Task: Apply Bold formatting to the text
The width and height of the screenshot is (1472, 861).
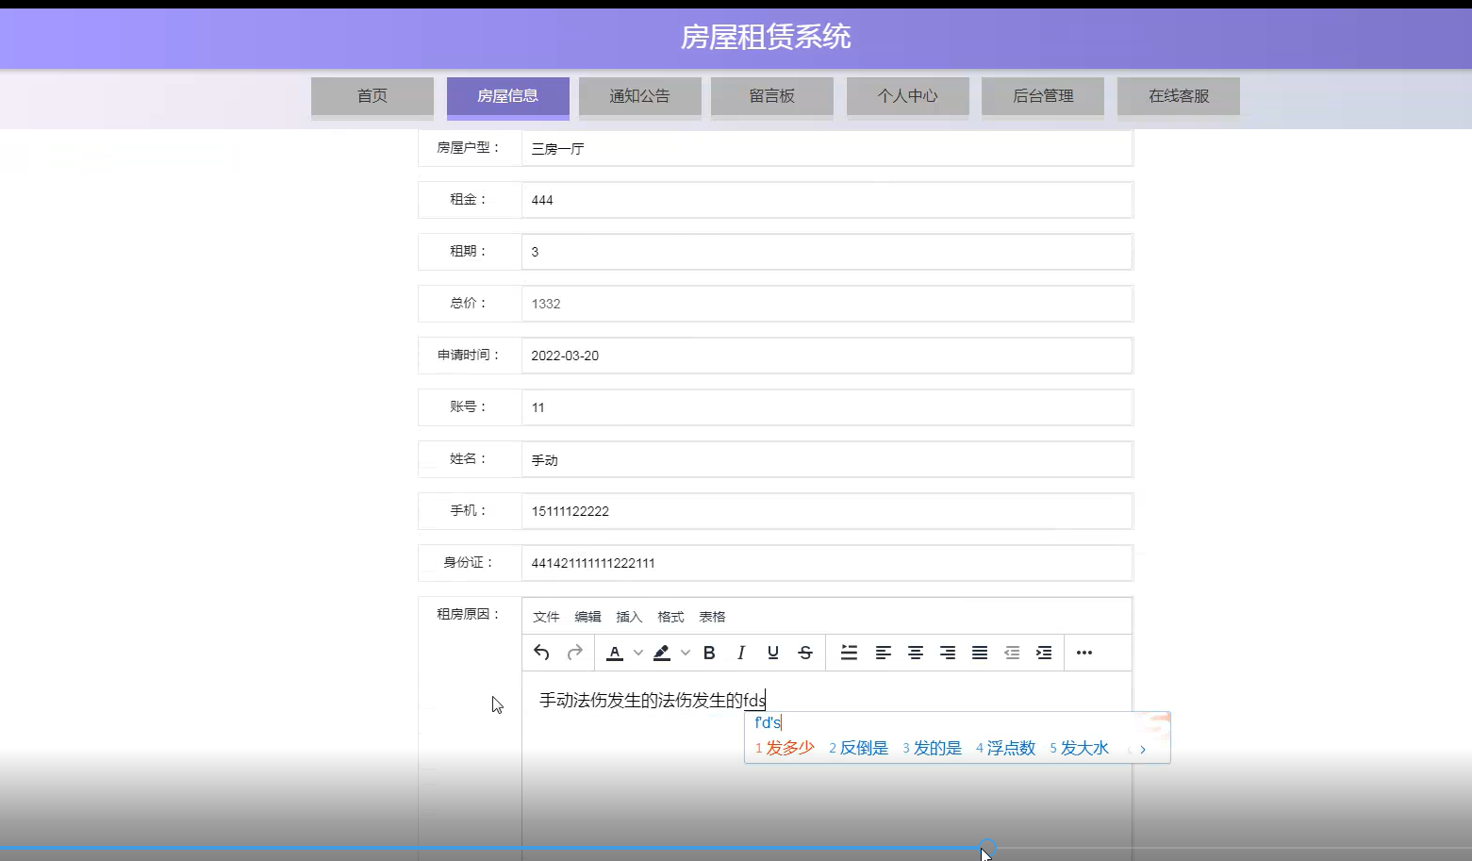Action: (x=709, y=652)
